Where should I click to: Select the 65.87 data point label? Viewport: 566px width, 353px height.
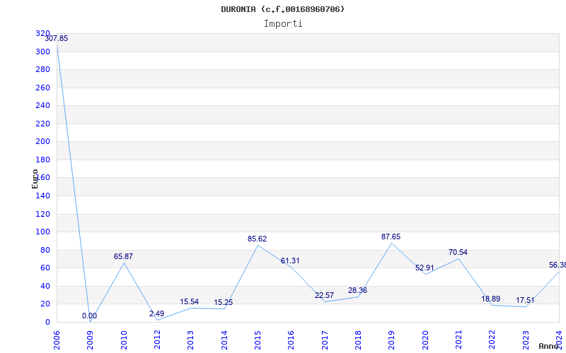coord(123,256)
